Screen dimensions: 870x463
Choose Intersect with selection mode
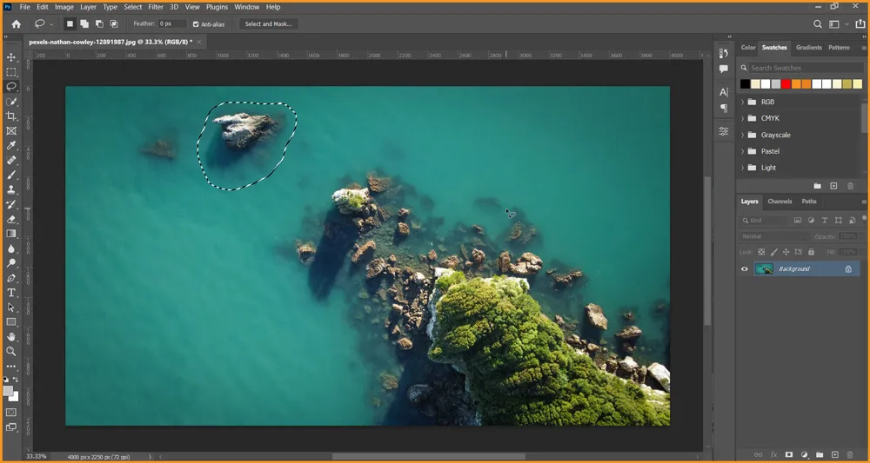[x=114, y=23]
